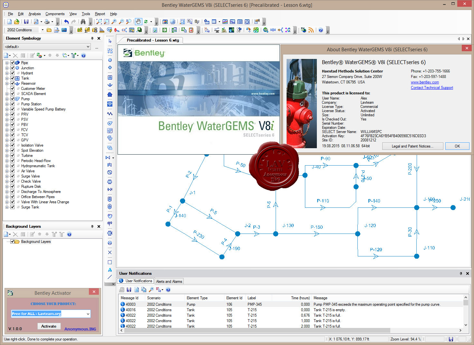Pin the User Notifications panel
Screen dimensions: 474x345
pos(461,273)
